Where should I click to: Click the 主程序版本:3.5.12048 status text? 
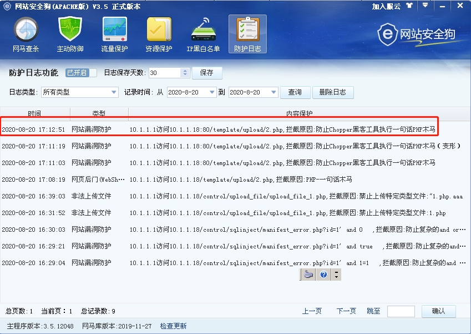pyautogui.click(x=40, y=326)
